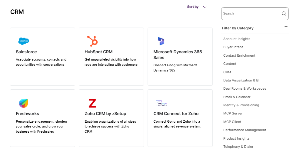Image resolution: width=303 pixels, height=149 pixels.
Task: Click the Sort by label
Action: (x=193, y=7)
